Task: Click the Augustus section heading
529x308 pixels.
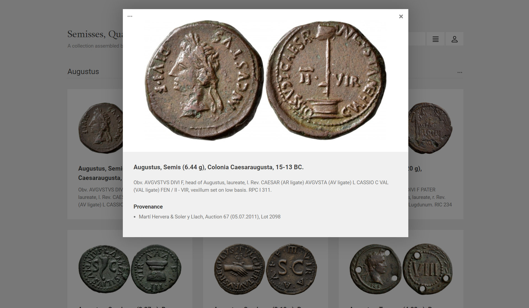Action: pos(83,72)
